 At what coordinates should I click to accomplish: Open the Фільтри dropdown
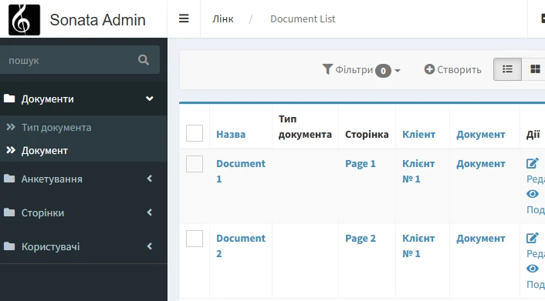click(x=361, y=70)
